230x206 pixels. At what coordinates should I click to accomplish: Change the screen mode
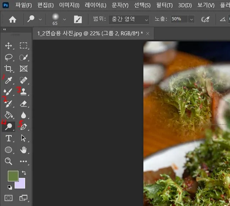23,198
